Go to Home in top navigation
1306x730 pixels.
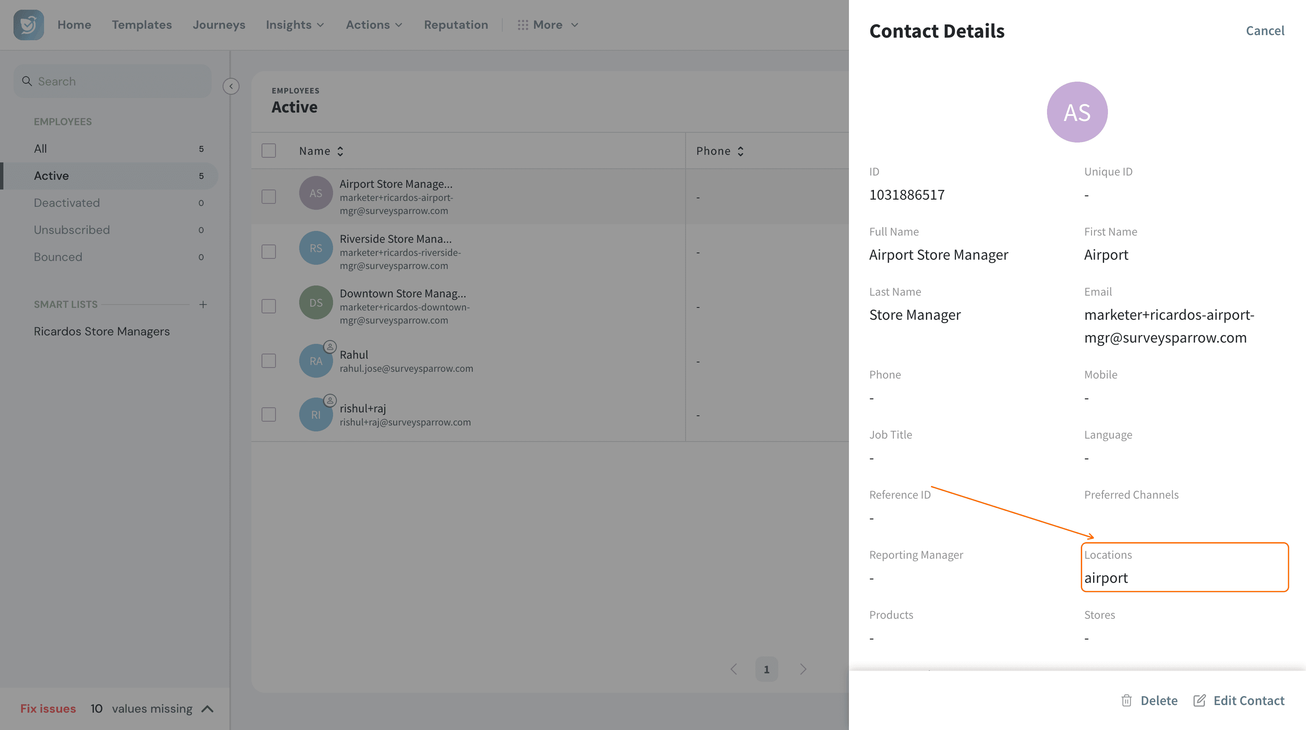click(74, 25)
